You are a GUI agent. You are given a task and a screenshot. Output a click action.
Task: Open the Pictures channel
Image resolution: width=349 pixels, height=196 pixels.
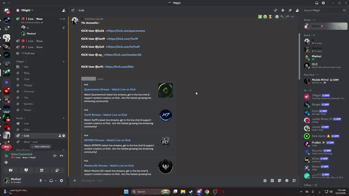[x=40, y=91]
